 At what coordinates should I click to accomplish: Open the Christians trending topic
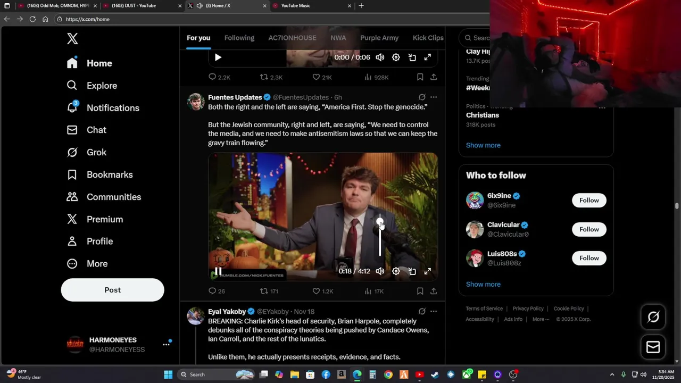point(483,115)
